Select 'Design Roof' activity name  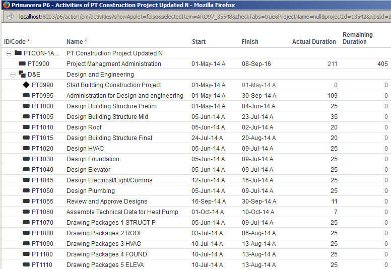(84, 127)
